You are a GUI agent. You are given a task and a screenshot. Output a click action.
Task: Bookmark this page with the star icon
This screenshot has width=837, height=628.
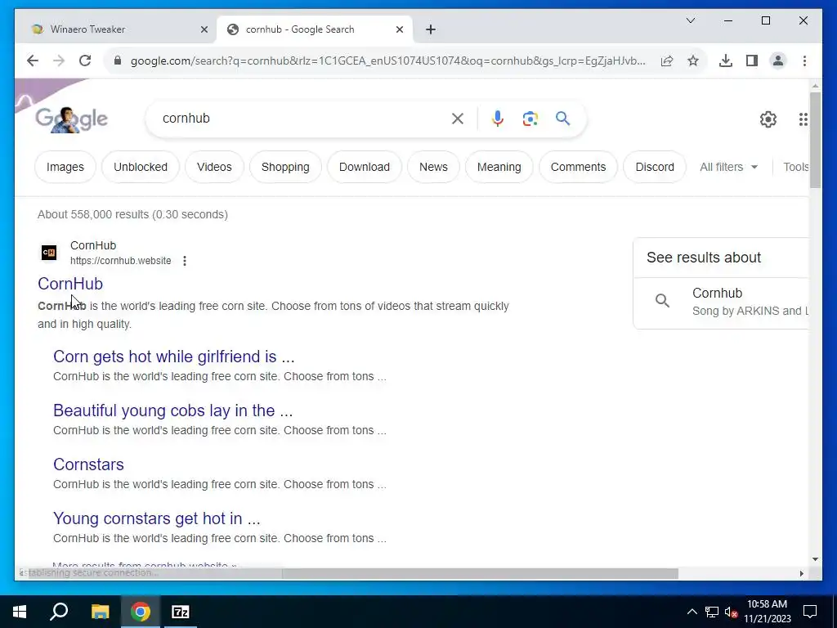point(693,61)
